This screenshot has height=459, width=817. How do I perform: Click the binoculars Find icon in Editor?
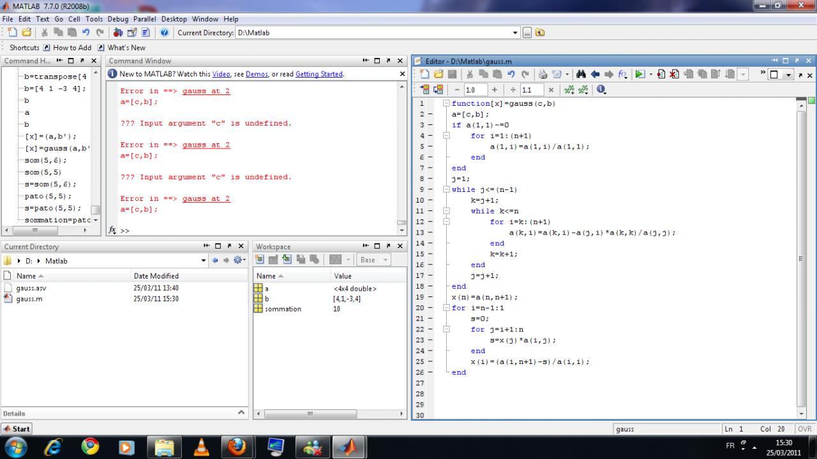581,75
